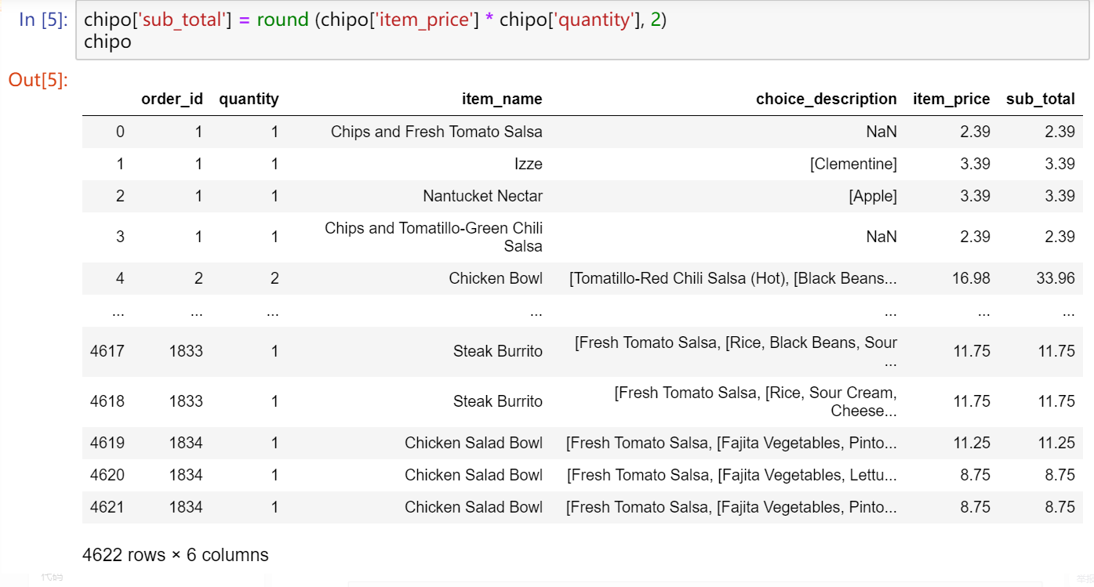Image resolution: width=1094 pixels, height=587 pixels.
Task: Select row index 4617
Action: tap(107, 351)
